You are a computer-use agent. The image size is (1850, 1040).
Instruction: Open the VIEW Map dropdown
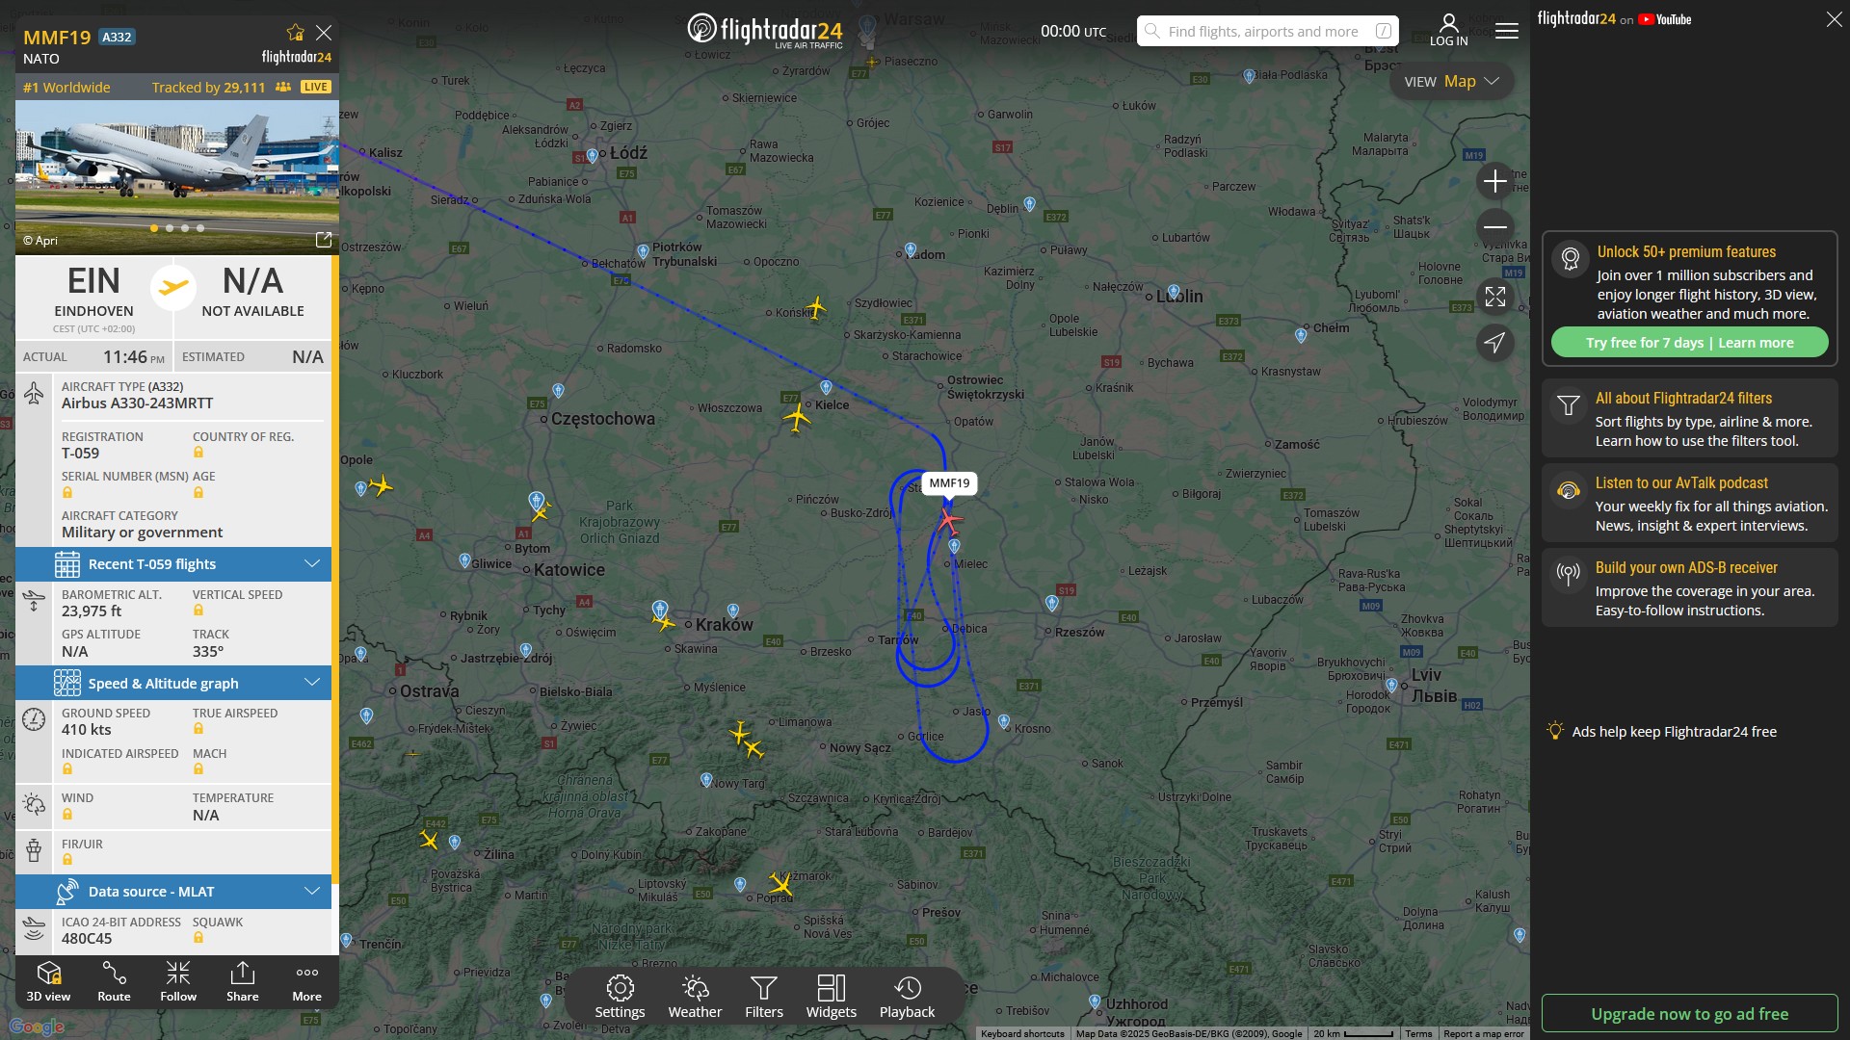pyautogui.click(x=1451, y=82)
